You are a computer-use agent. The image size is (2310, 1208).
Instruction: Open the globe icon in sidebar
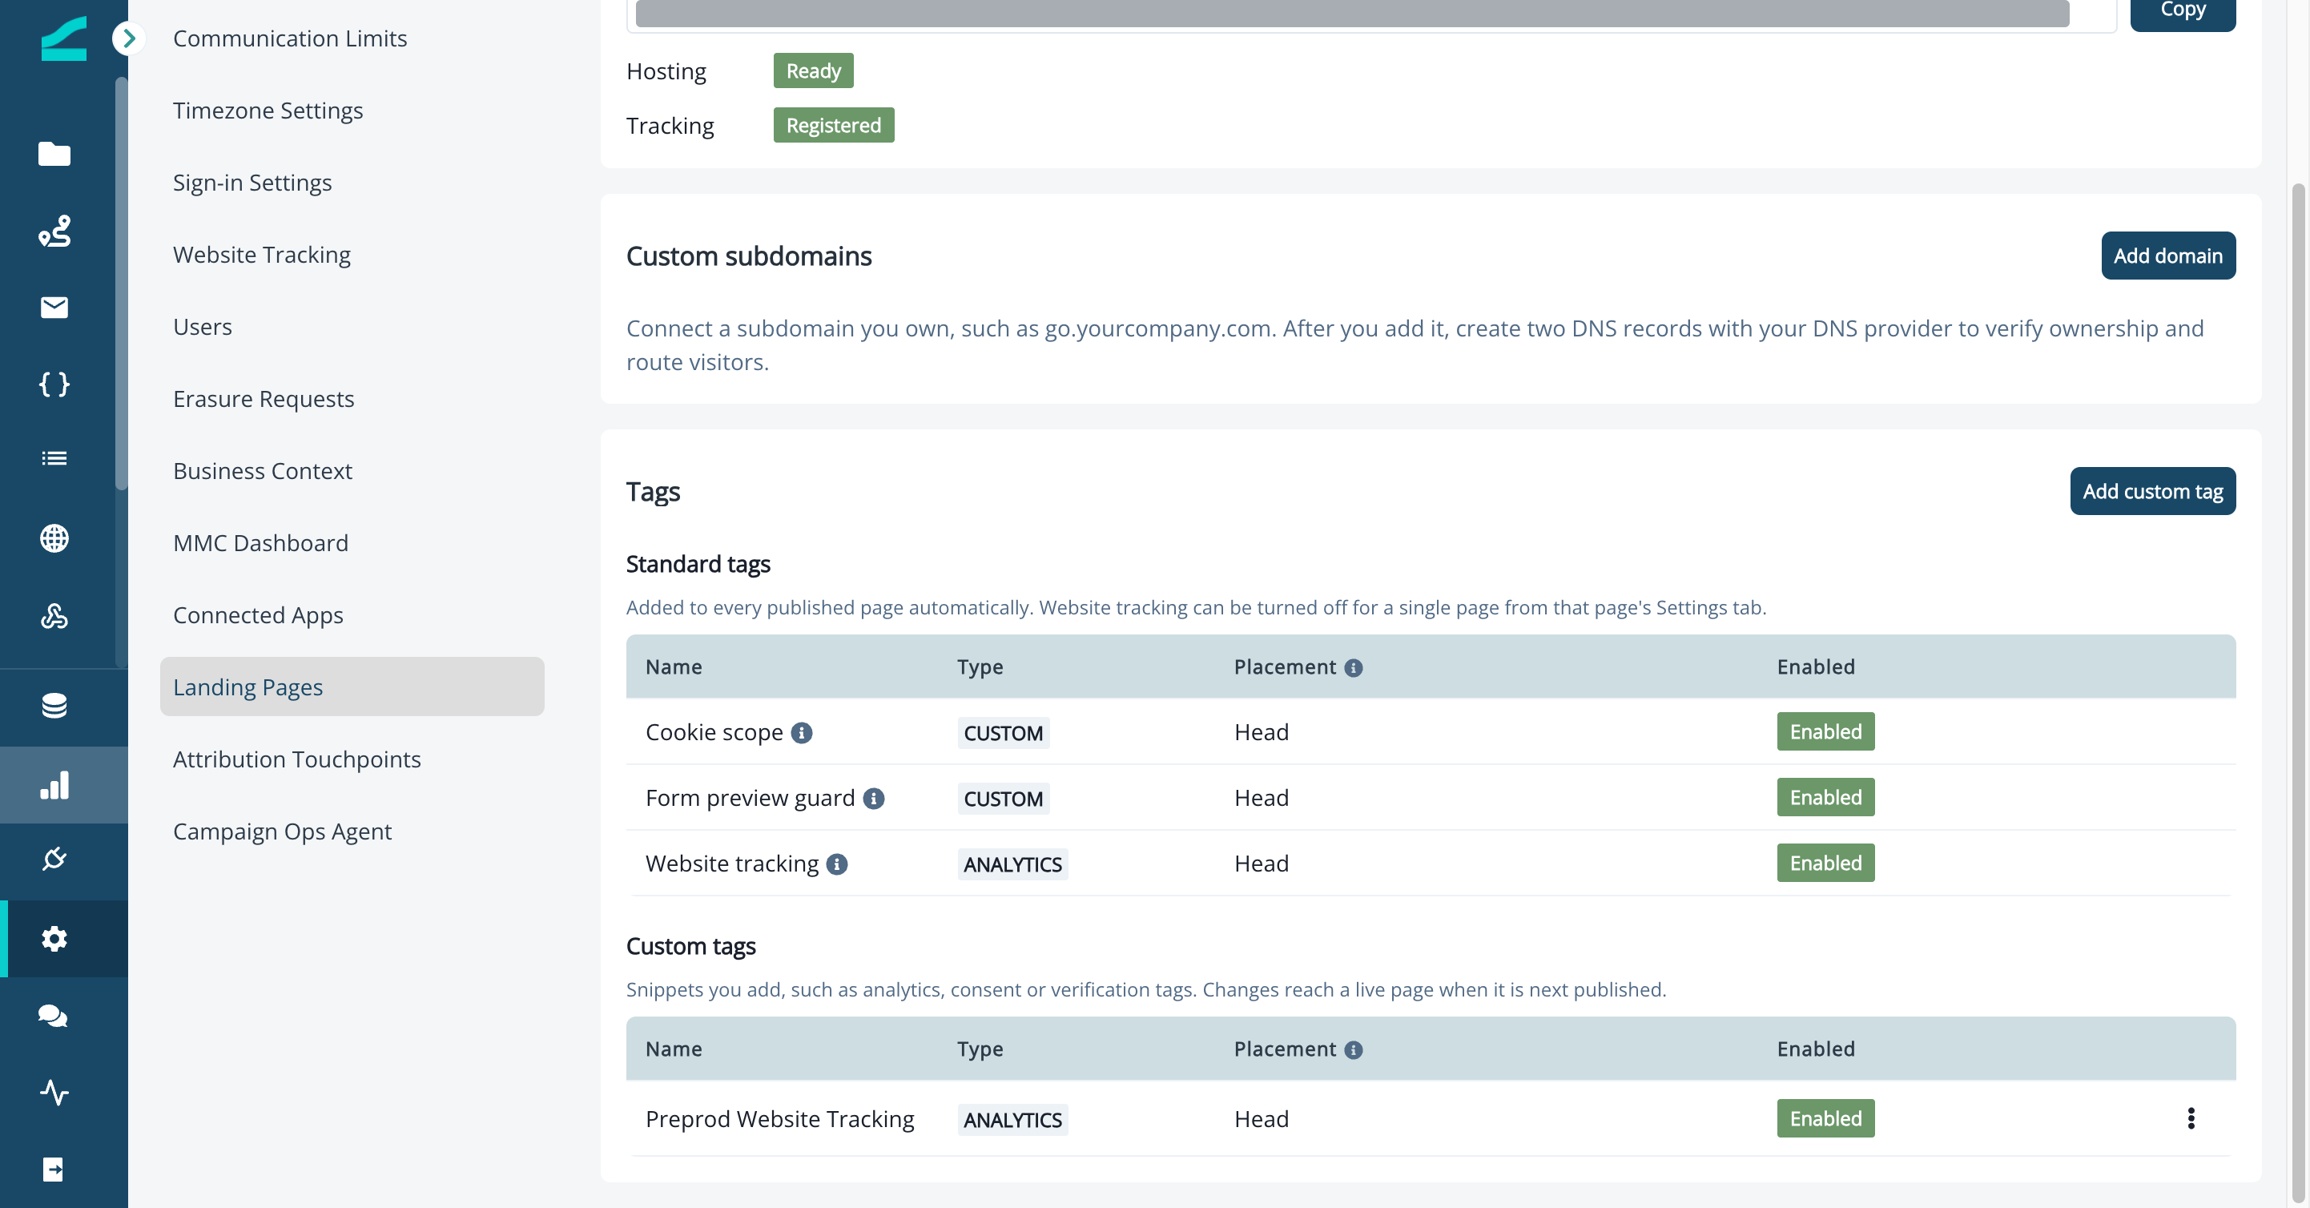click(x=54, y=538)
